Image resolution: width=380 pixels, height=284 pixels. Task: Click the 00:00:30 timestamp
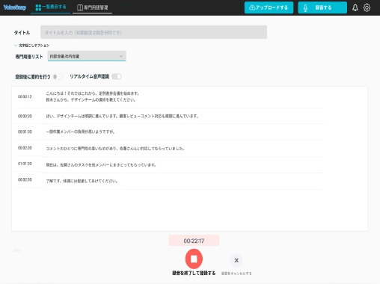coord(25,116)
